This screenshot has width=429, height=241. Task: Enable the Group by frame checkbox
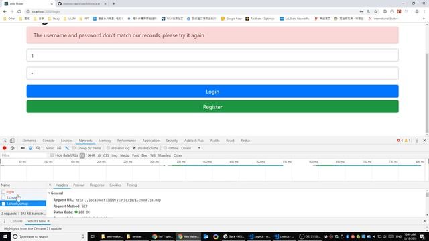point(74,148)
